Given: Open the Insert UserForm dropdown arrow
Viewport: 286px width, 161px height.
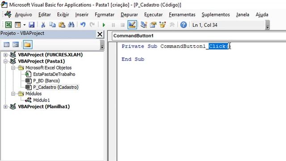Looking at the screenshot, I should [25, 25].
